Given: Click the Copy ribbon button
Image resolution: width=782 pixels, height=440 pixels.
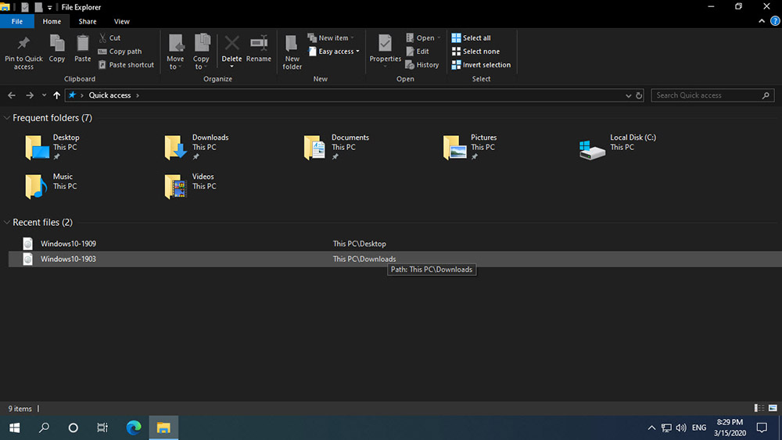Looking at the screenshot, I should click(57, 48).
